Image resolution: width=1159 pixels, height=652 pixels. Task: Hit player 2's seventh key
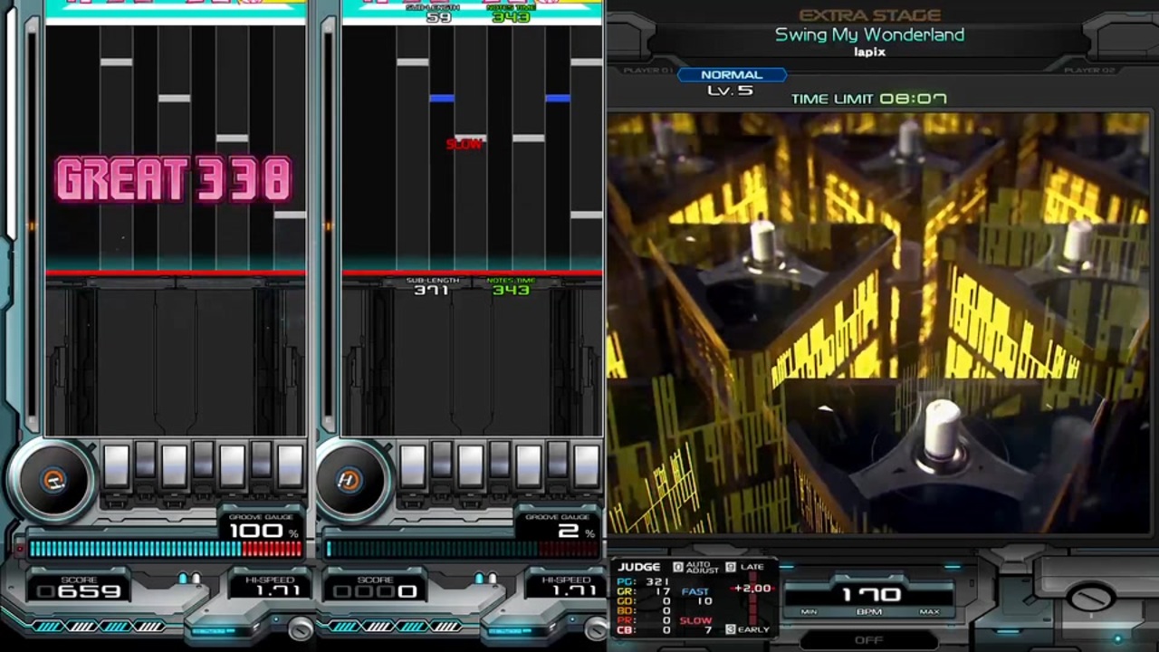(x=586, y=466)
